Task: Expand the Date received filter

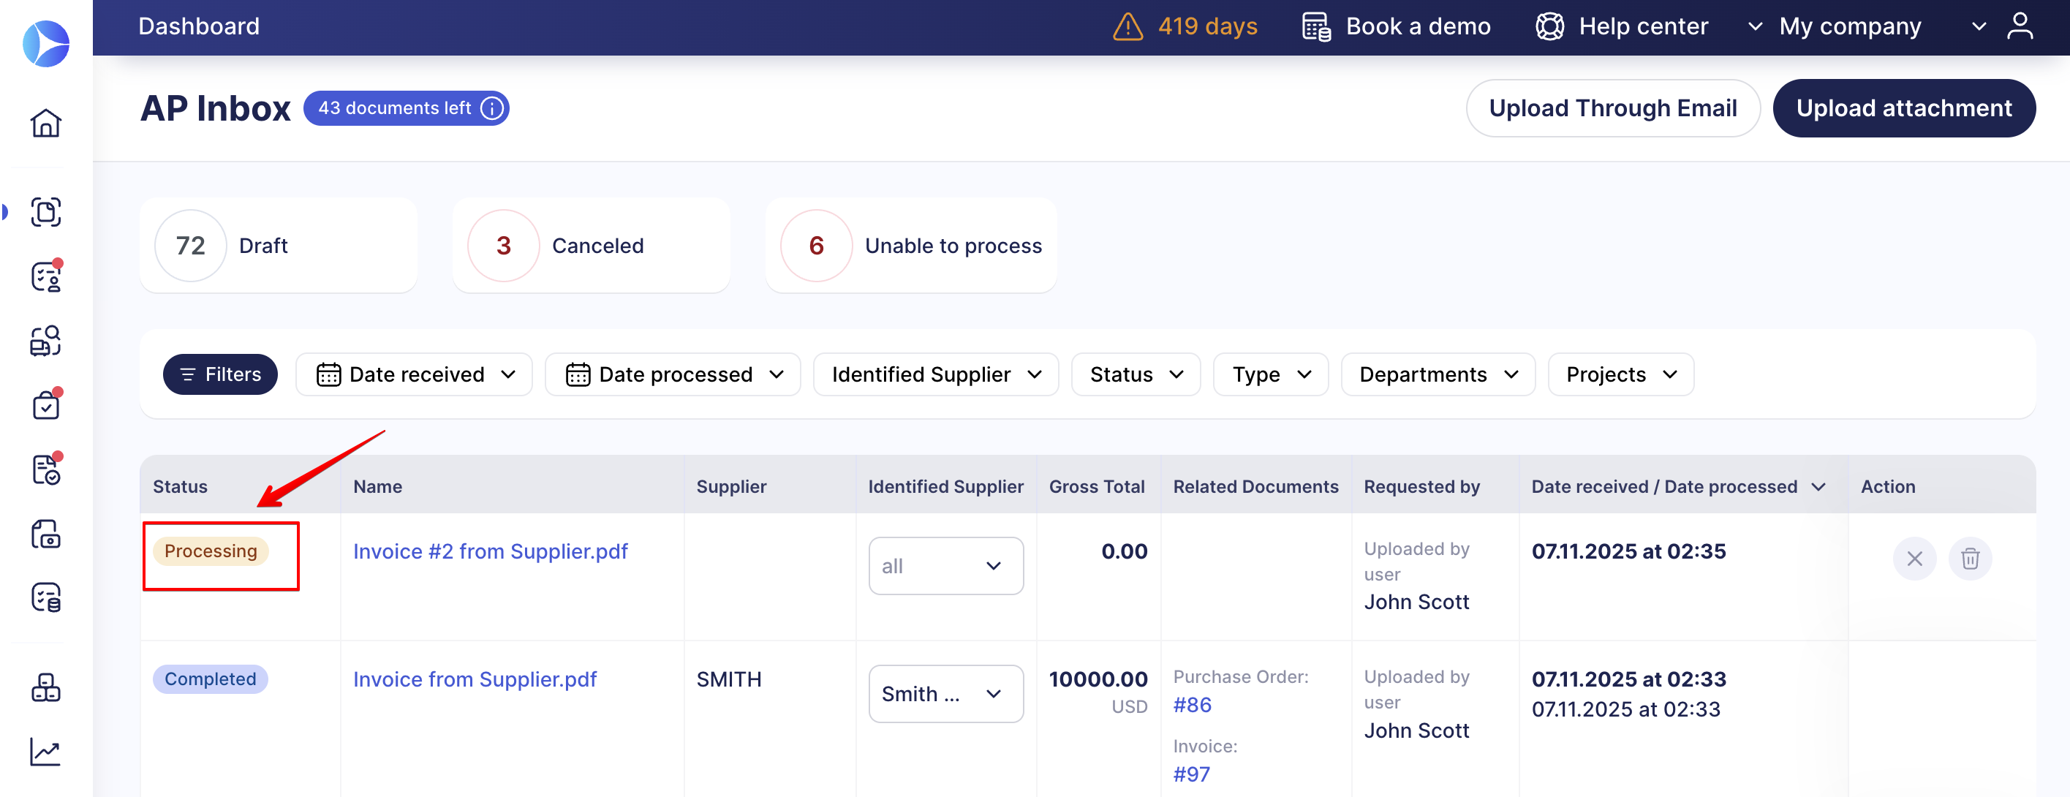Action: [414, 374]
